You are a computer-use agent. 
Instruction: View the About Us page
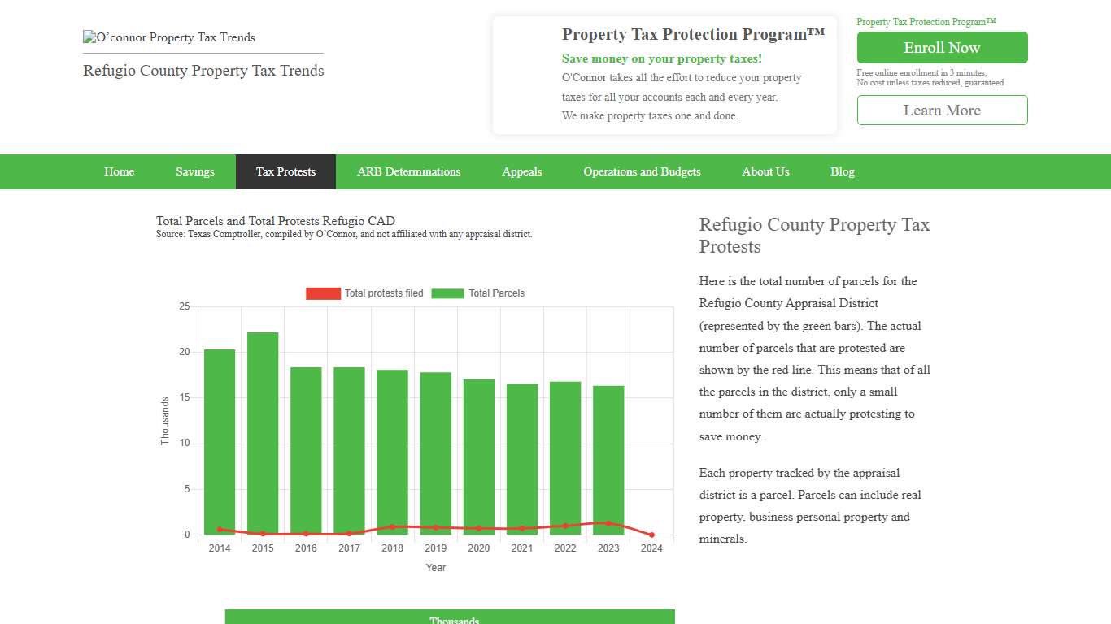[765, 171]
